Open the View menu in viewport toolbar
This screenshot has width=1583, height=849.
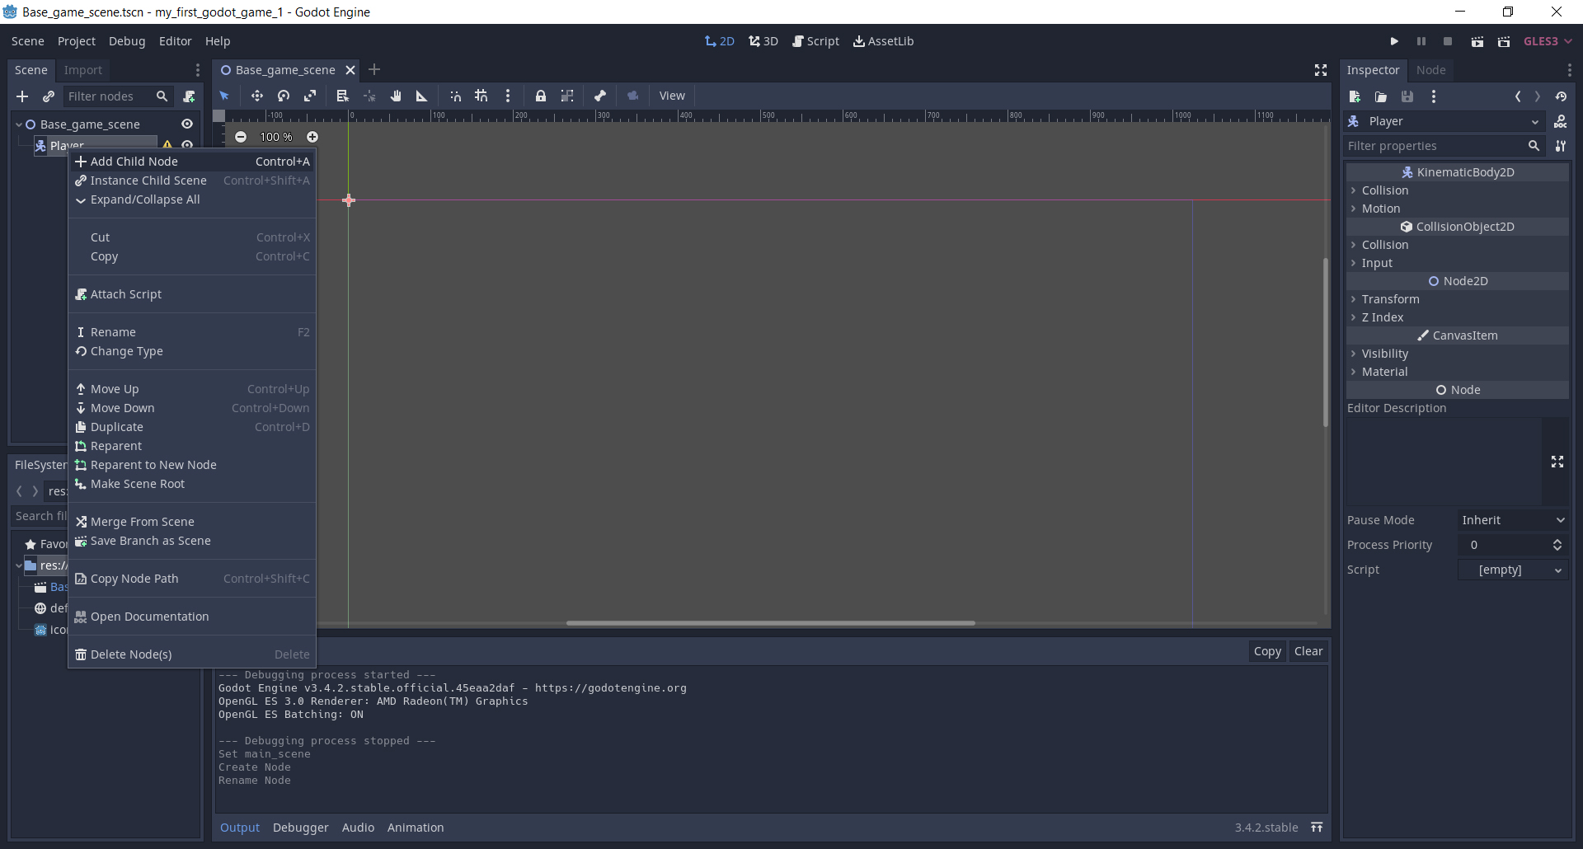[672, 96]
